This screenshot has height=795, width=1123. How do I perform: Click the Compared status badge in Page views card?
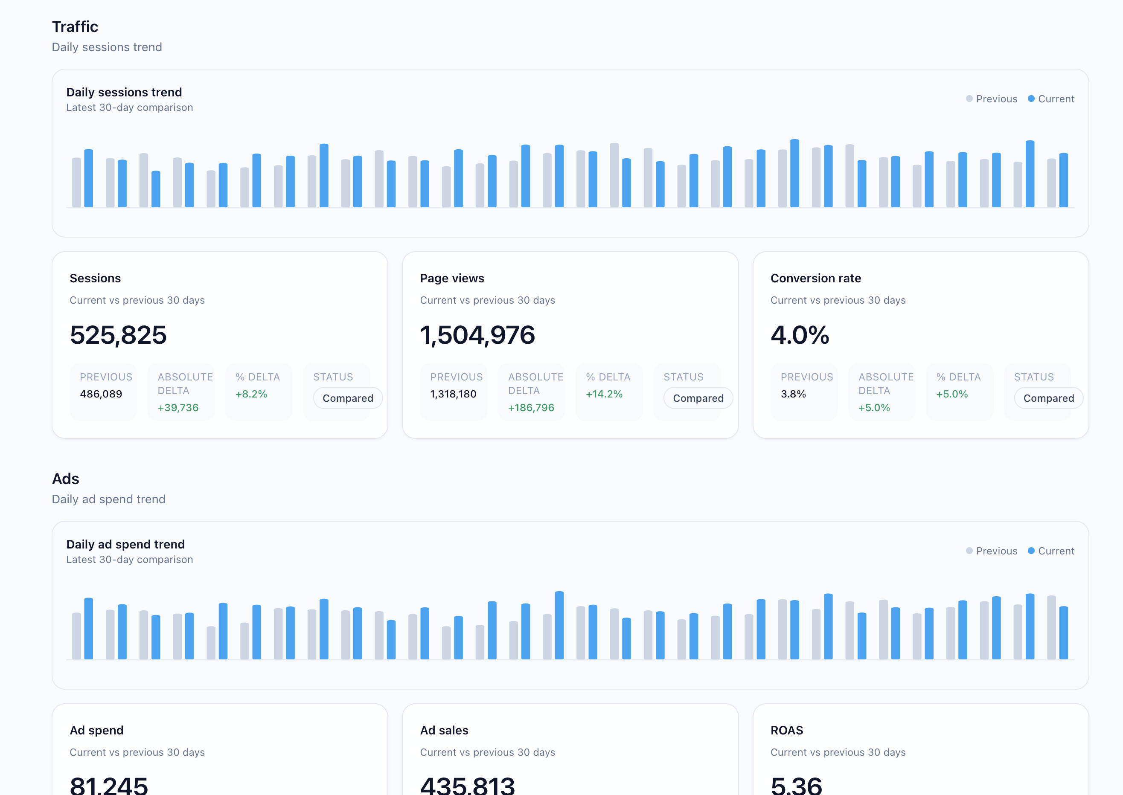click(698, 398)
